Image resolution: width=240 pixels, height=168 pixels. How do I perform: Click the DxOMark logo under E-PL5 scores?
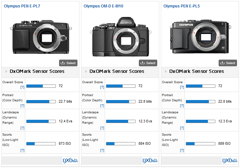click(230, 161)
